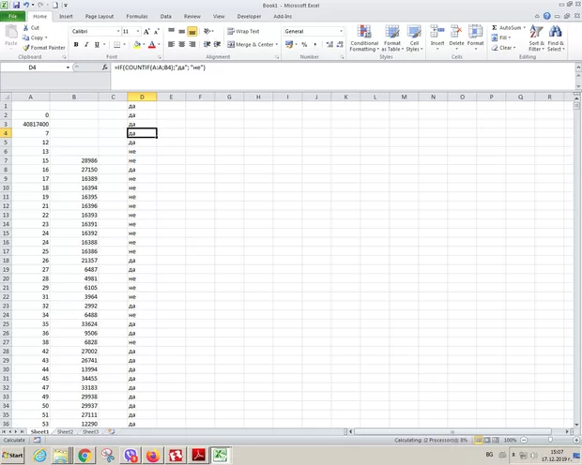Viewport: 582px width, 465px height.
Task: Click the Font Color red swatch button
Action: coord(154,44)
